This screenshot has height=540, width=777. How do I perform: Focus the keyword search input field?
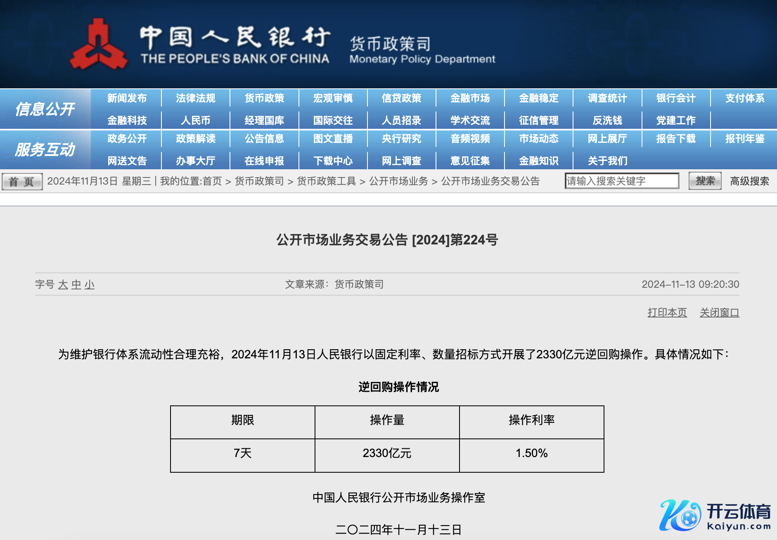pyautogui.click(x=621, y=181)
